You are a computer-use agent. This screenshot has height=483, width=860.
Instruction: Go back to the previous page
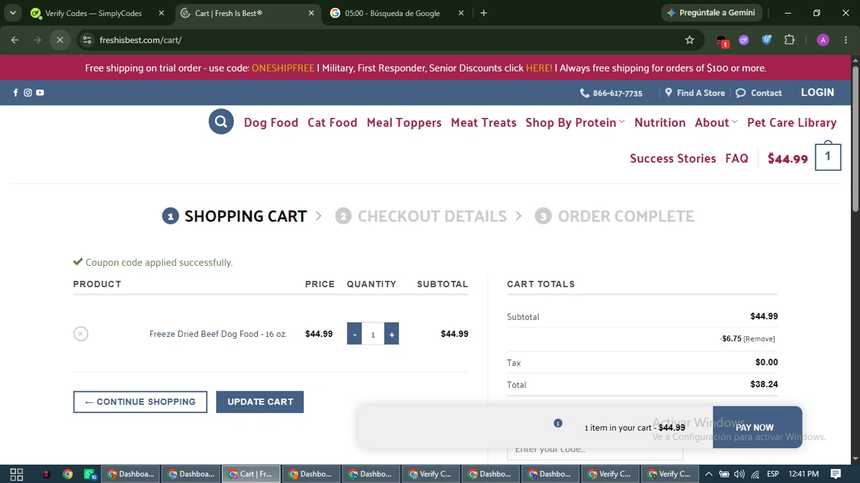pyautogui.click(x=15, y=40)
